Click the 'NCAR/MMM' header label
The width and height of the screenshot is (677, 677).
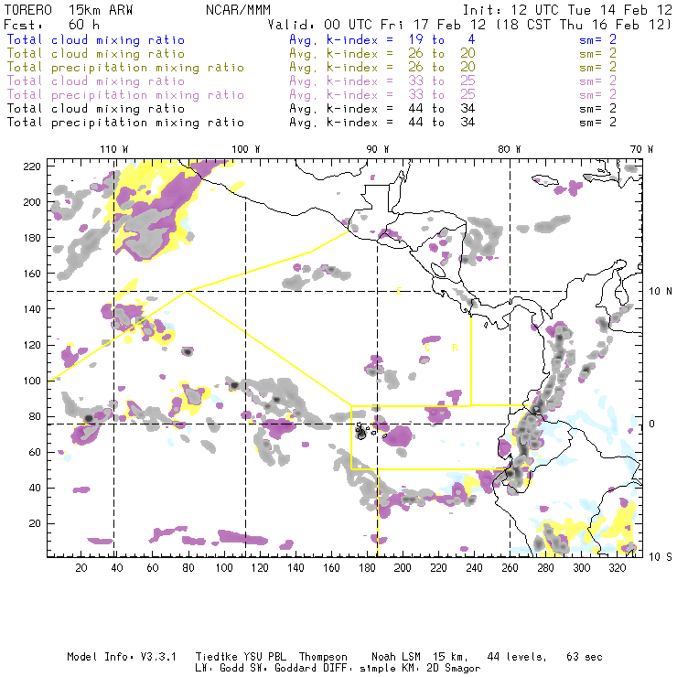click(x=238, y=10)
